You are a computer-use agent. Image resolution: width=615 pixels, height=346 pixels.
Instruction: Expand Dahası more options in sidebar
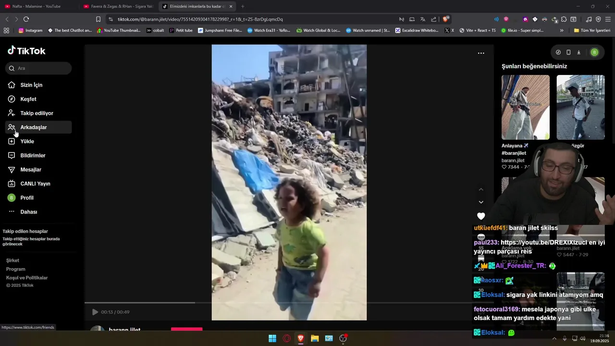coord(38,212)
